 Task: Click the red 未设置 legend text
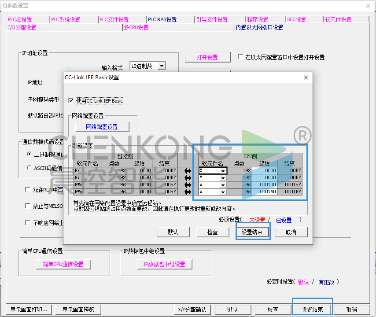(257, 220)
